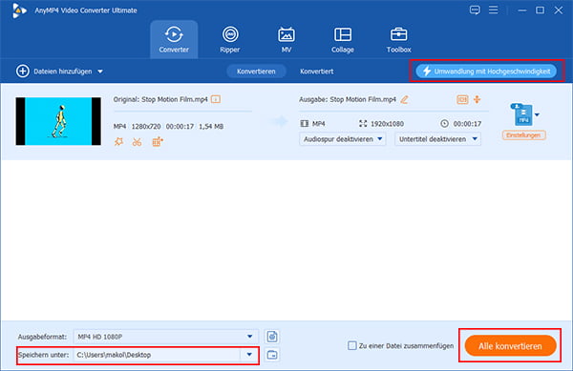The width and height of the screenshot is (573, 371).
Task: Open Audiospur deaktivieren dropdown
Action: (343, 139)
